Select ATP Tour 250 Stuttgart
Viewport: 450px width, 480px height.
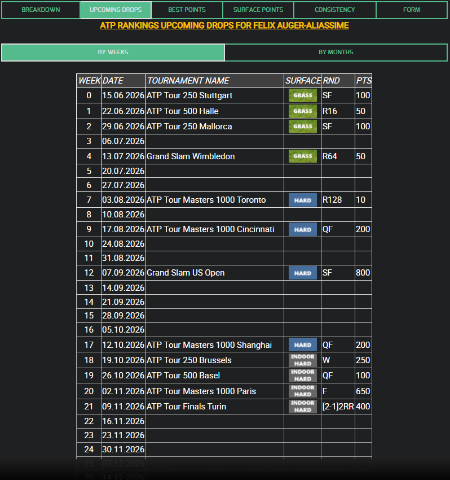[x=189, y=95]
